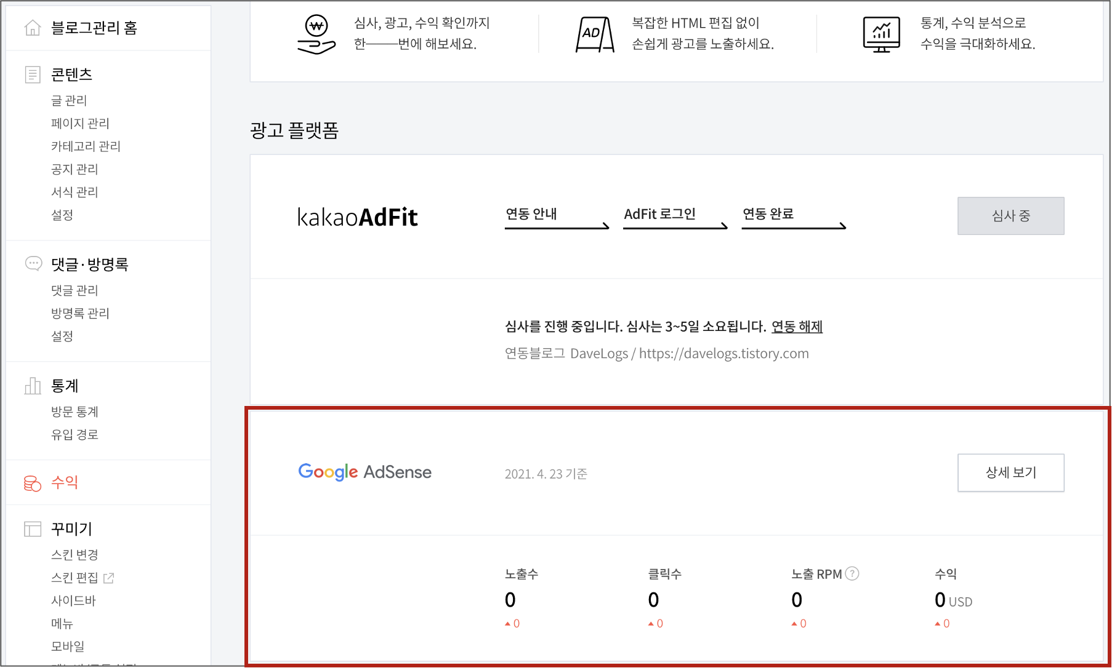This screenshot has height=668, width=1112.
Task: Open 설정 under 콘텐츠
Action: point(62,215)
